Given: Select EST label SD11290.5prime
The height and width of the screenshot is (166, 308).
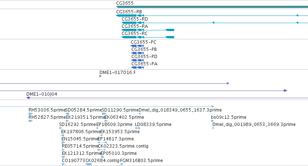Looking at the screenshot, I should tap(121, 110).
